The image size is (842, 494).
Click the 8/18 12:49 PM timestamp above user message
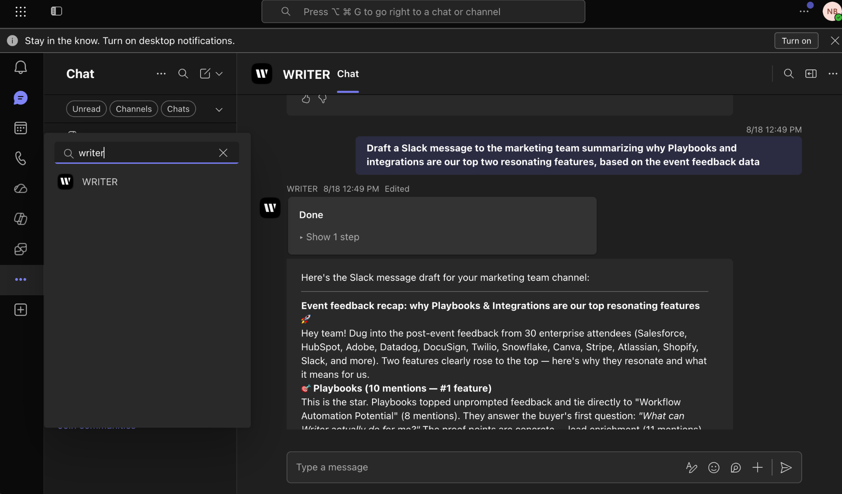774,130
